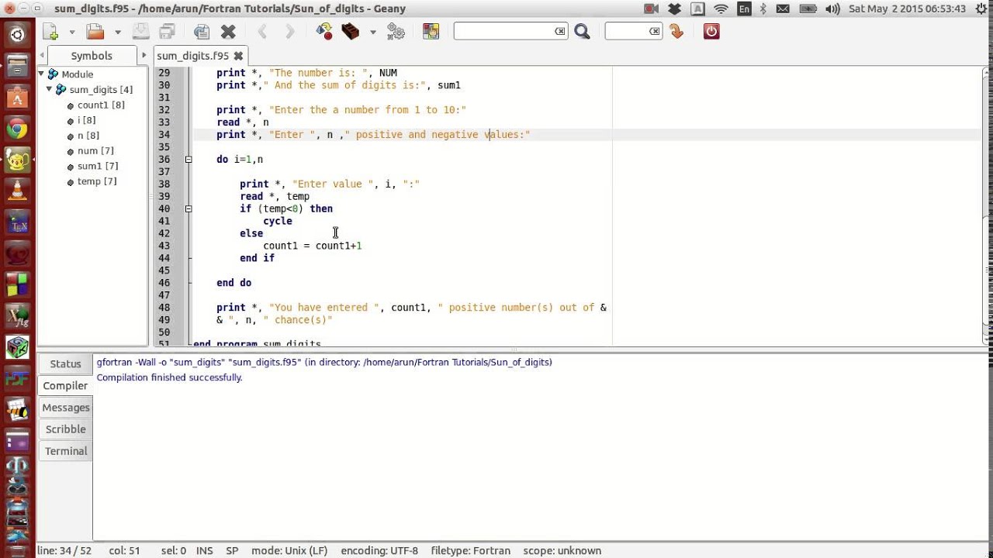Open Ubuntu Dash home launcher
Viewport: 993px width, 558px height.
17,34
